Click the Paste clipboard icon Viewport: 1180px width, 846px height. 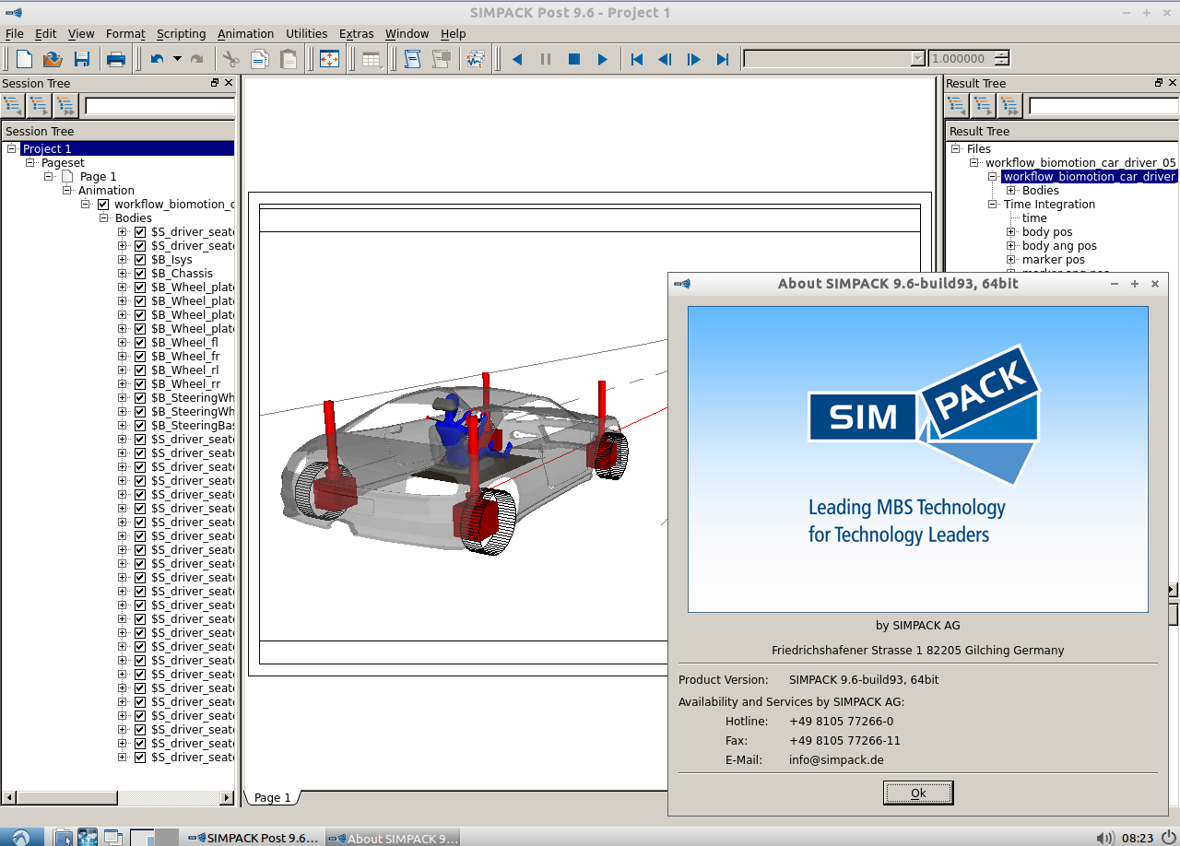(x=289, y=59)
